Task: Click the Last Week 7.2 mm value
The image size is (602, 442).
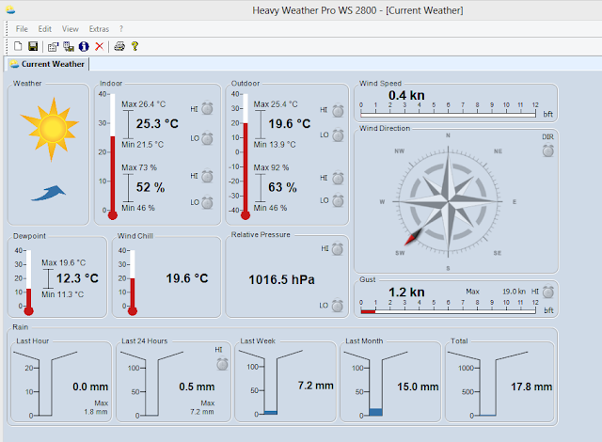Action: click(316, 386)
